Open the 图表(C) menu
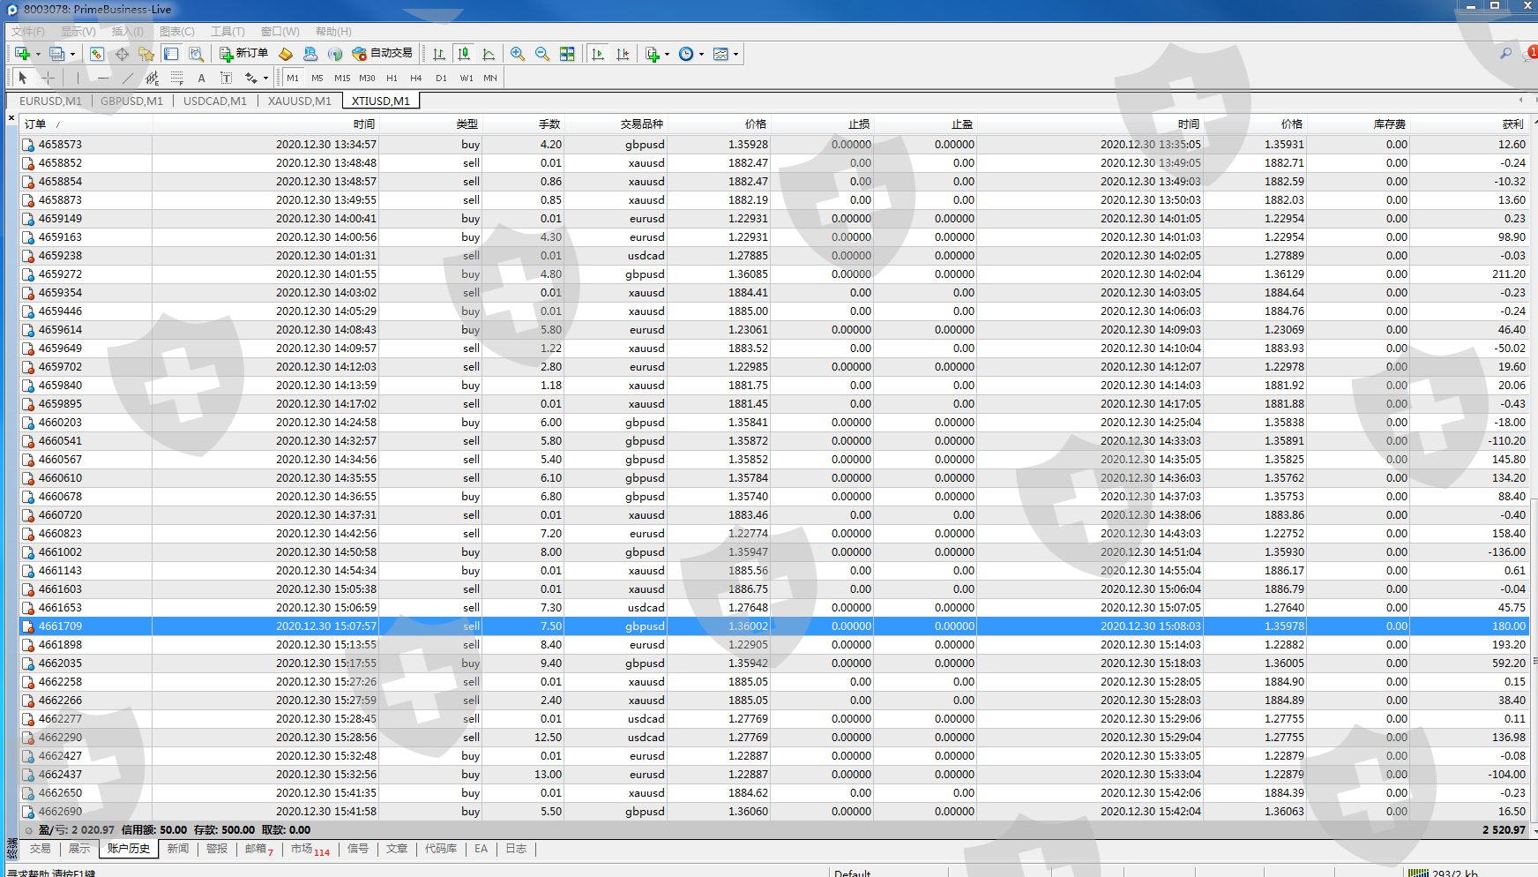 (x=176, y=32)
